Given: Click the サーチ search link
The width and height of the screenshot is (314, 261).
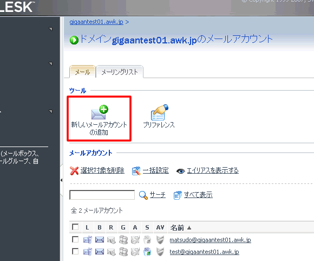Looking at the screenshot, I should [x=158, y=195].
